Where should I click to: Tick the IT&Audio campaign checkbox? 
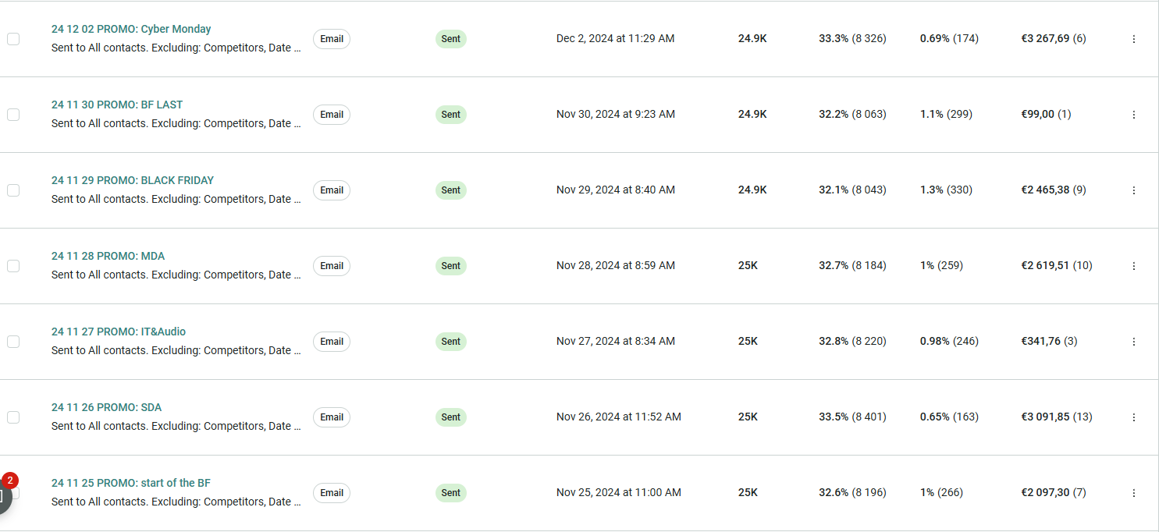point(13,342)
